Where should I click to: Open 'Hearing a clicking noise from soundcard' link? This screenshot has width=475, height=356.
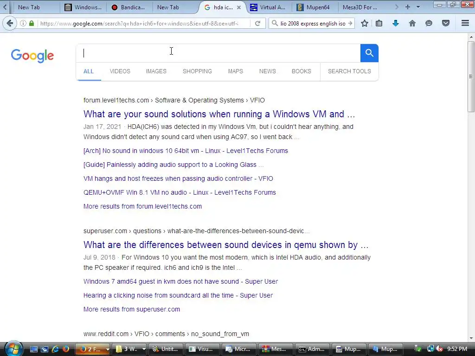[x=178, y=295]
